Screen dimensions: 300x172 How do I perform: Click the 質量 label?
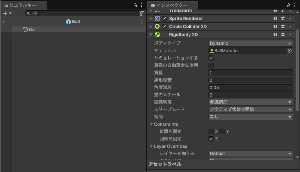click(158, 73)
